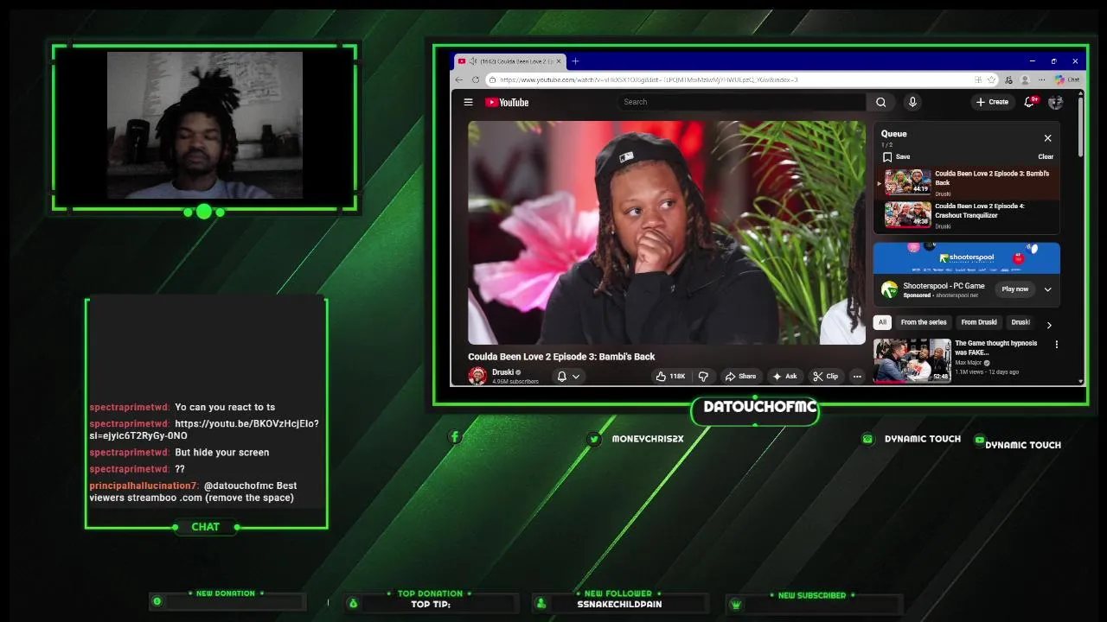Viewport: 1107px width, 622px height.
Task: Click the Share button below the video
Action: tap(740, 376)
